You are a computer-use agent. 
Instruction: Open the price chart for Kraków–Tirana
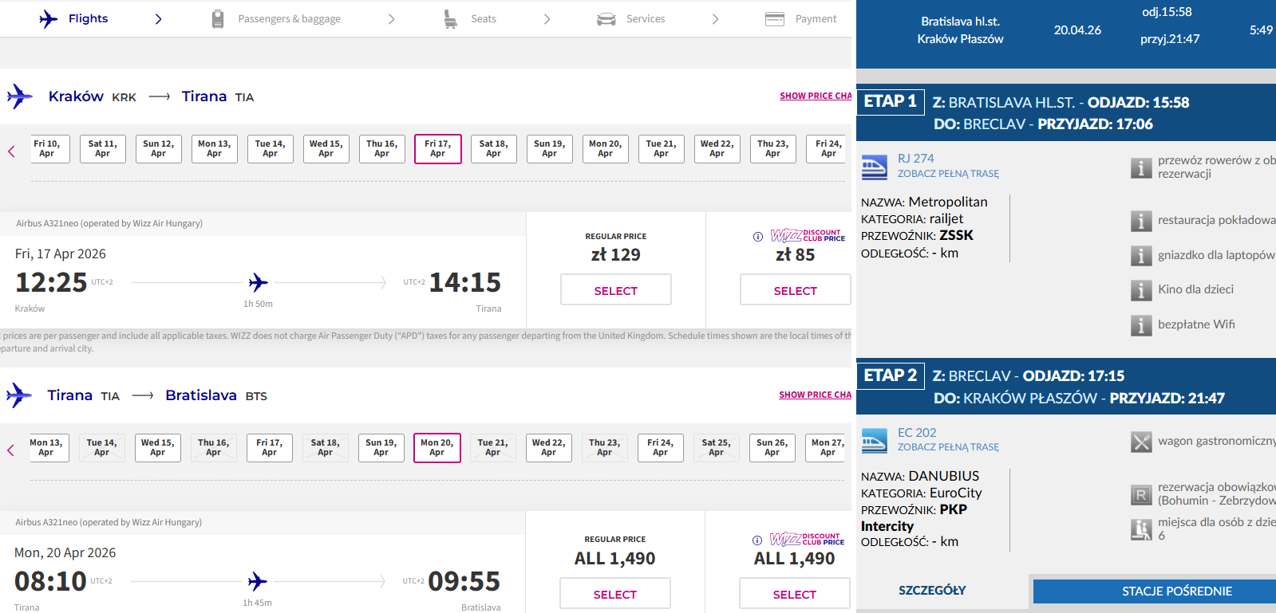click(816, 96)
